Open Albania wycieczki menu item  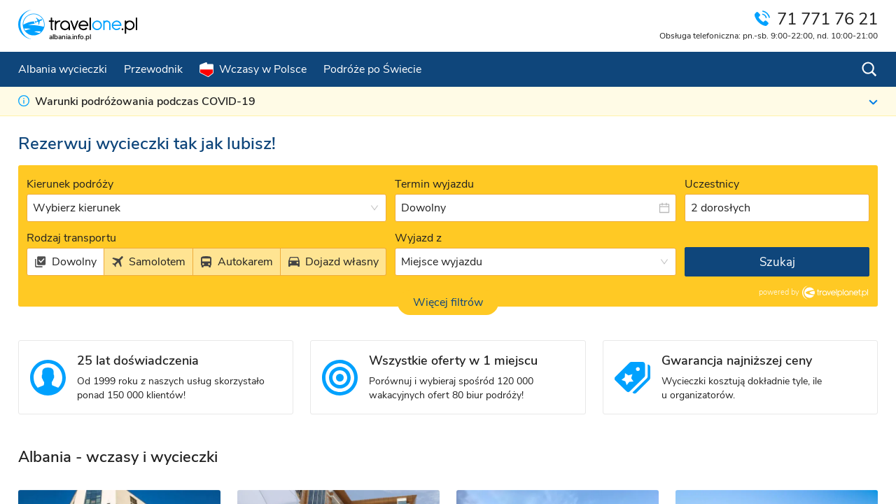62,69
